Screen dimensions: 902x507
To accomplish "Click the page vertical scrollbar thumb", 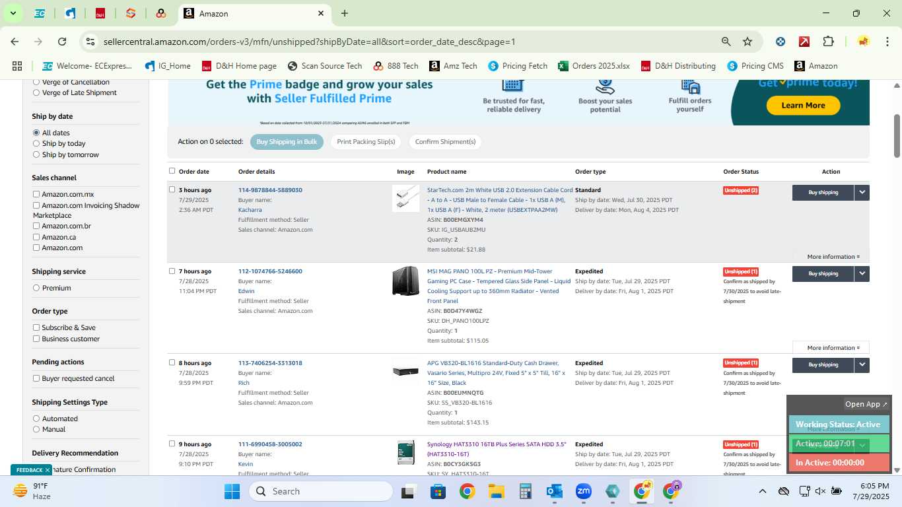I will pos(897,135).
